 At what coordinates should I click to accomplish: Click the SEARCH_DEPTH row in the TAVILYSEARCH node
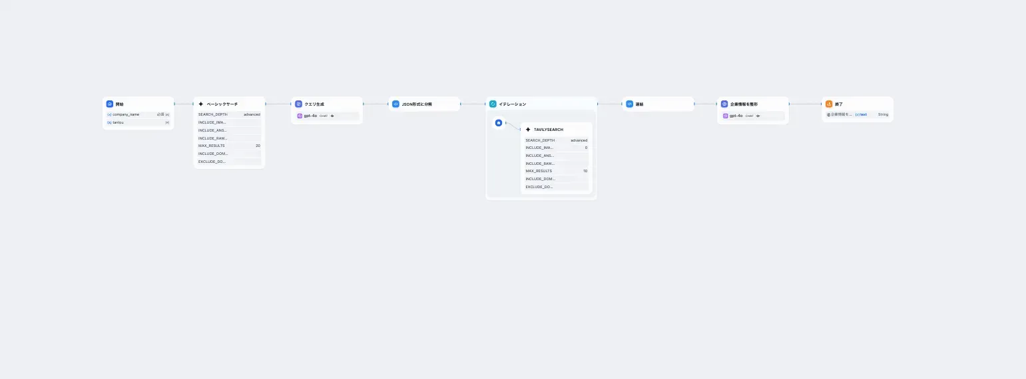point(556,140)
